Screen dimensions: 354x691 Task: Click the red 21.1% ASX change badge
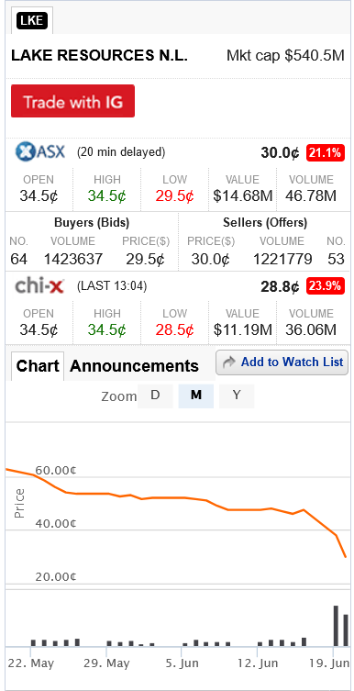(x=326, y=153)
